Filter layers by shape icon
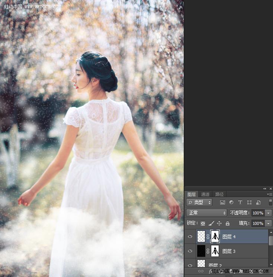Screen dimensions: 273x277 (x=249, y=203)
